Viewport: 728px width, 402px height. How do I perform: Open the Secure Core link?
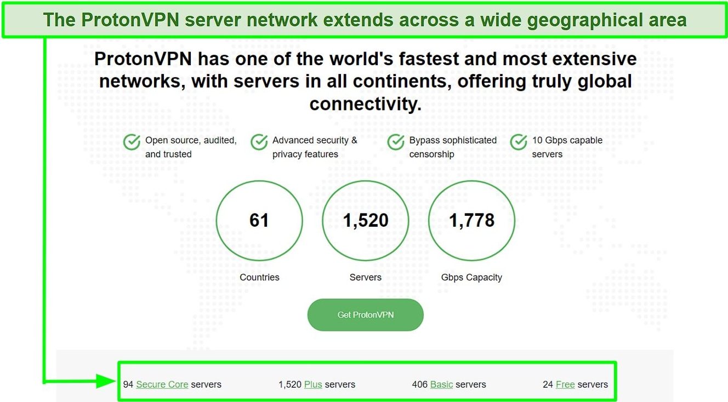[x=162, y=384]
